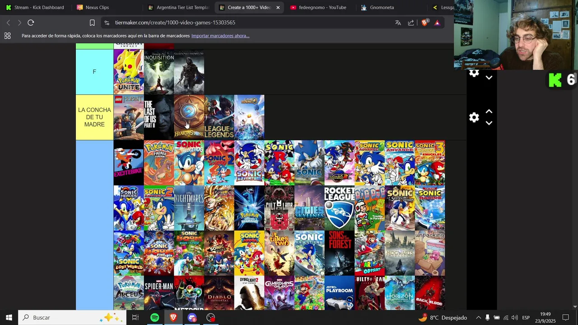Select the Clash Royale cover
The image size is (578, 325).
coord(249,117)
